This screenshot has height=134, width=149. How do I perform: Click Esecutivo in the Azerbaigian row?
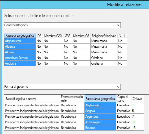point(124,122)
